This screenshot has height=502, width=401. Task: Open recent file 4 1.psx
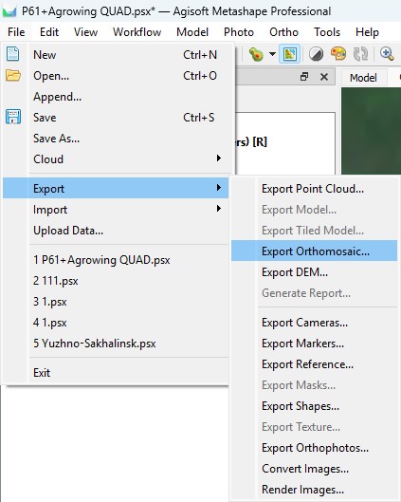click(x=116, y=323)
